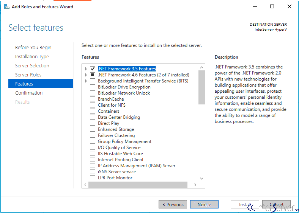Click the horizontal scroll left arrow
Screen dimensions: 299x213
click(x=85, y=185)
